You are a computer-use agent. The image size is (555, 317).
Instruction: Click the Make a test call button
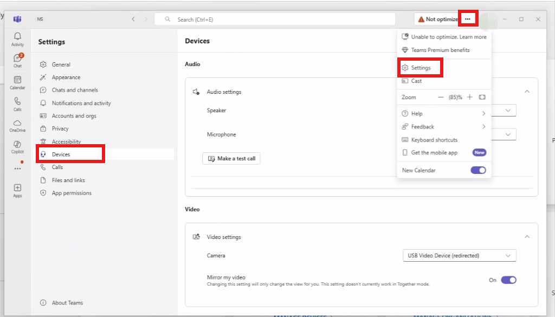pyautogui.click(x=231, y=158)
